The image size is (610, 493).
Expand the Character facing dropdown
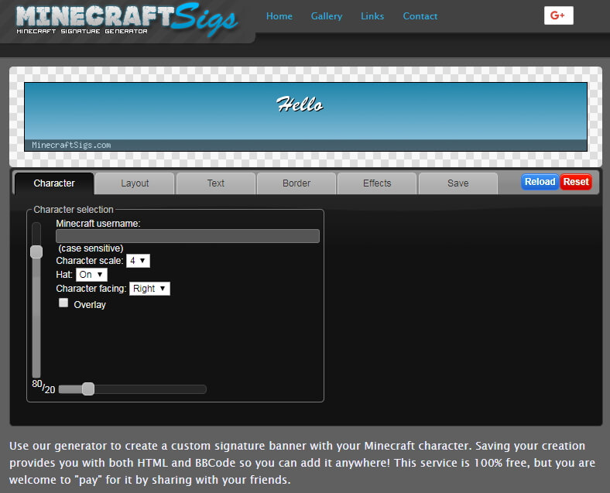[x=149, y=289]
